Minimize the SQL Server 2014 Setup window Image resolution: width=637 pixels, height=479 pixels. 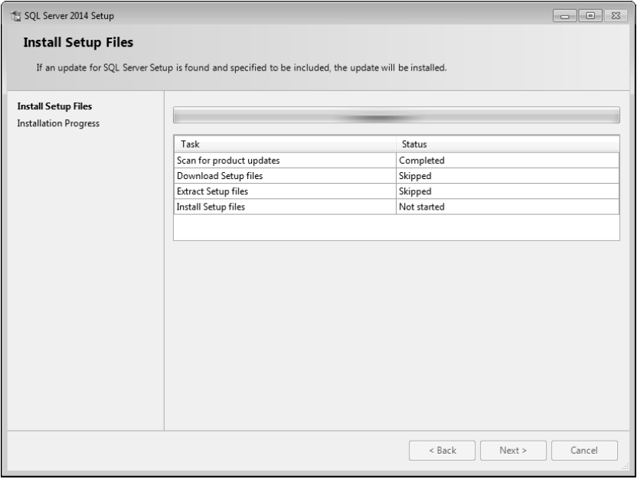tap(565, 16)
